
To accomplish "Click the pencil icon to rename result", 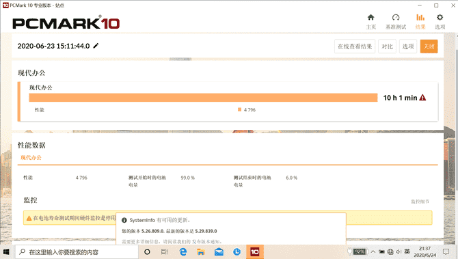I will coord(96,46).
